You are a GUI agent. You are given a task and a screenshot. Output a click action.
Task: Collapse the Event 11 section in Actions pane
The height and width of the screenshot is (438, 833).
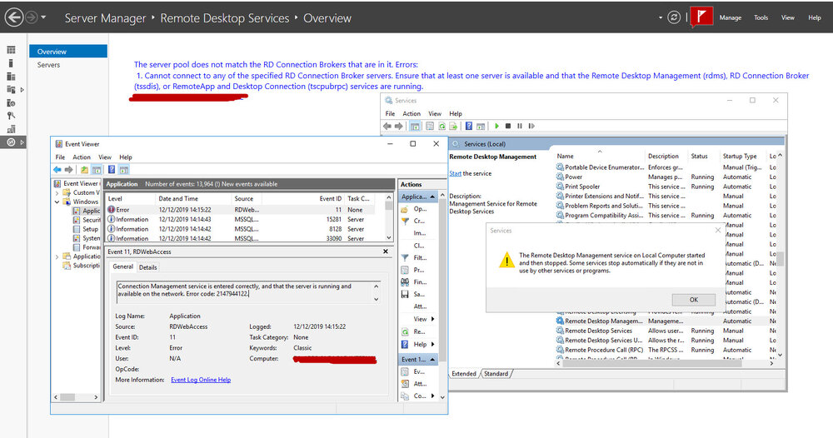(x=432, y=360)
